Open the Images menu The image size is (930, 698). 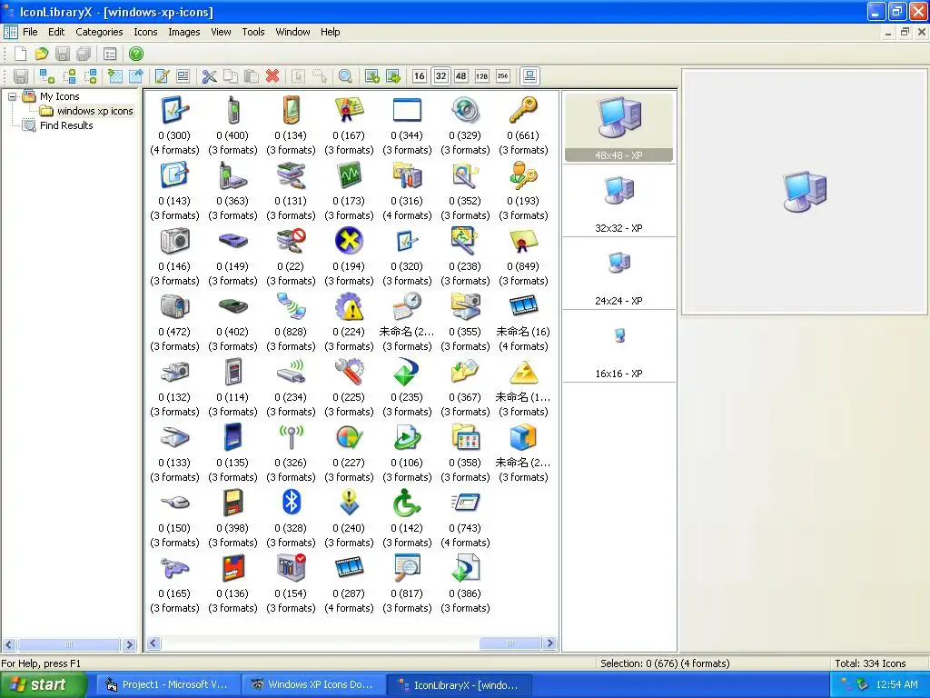pyautogui.click(x=183, y=32)
